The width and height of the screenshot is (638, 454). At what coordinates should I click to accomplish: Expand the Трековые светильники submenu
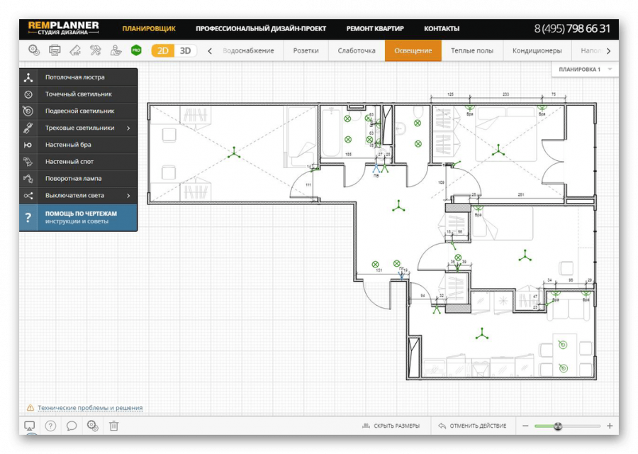(x=128, y=128)
